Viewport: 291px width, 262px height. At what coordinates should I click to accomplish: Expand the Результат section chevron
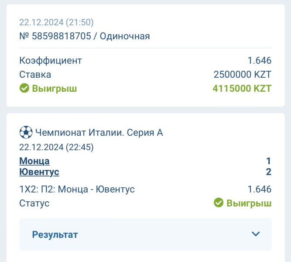[x=256, y=234]
